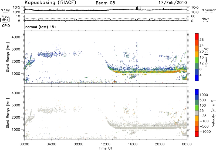Click the '28' value on Power colorbar

[x=201, y=40]
